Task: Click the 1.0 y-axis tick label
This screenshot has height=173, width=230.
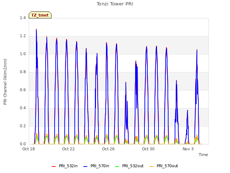Action: pyautogui.click(x=23, y=54)
